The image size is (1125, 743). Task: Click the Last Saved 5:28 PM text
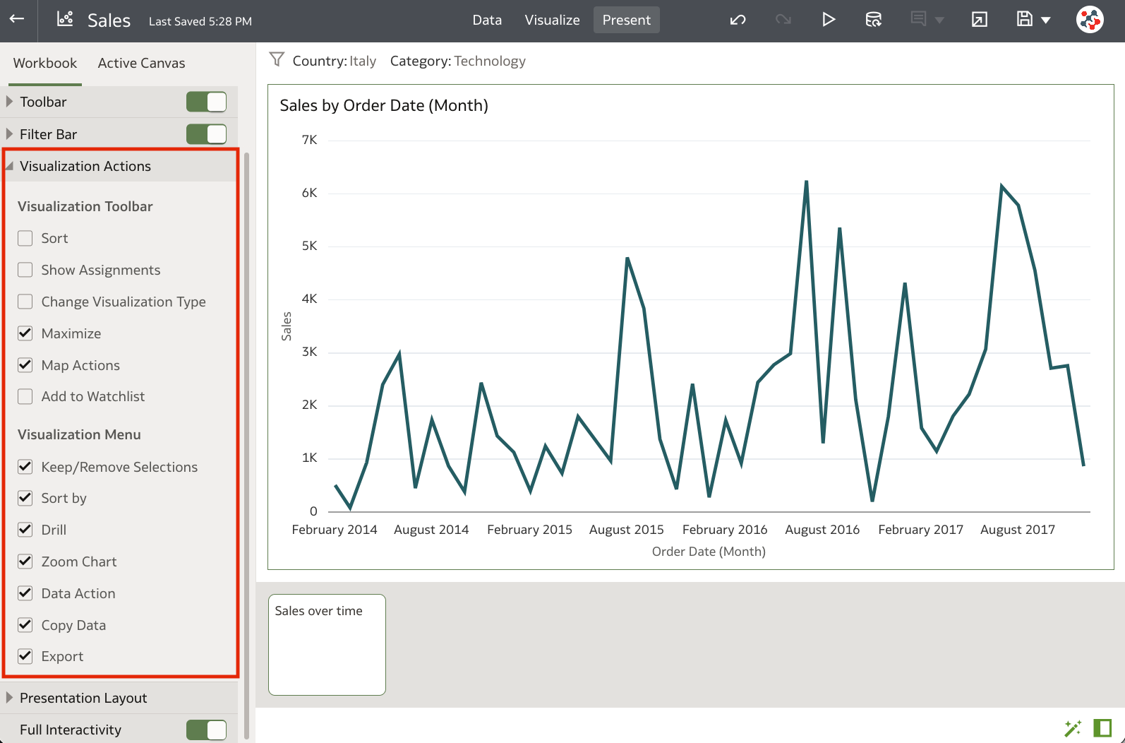pos(200,21)
